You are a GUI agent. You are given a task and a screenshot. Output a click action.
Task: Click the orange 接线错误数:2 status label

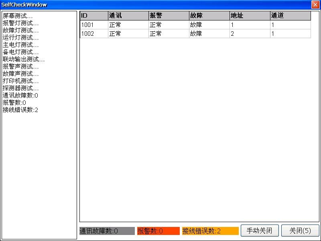click(210, 231)
